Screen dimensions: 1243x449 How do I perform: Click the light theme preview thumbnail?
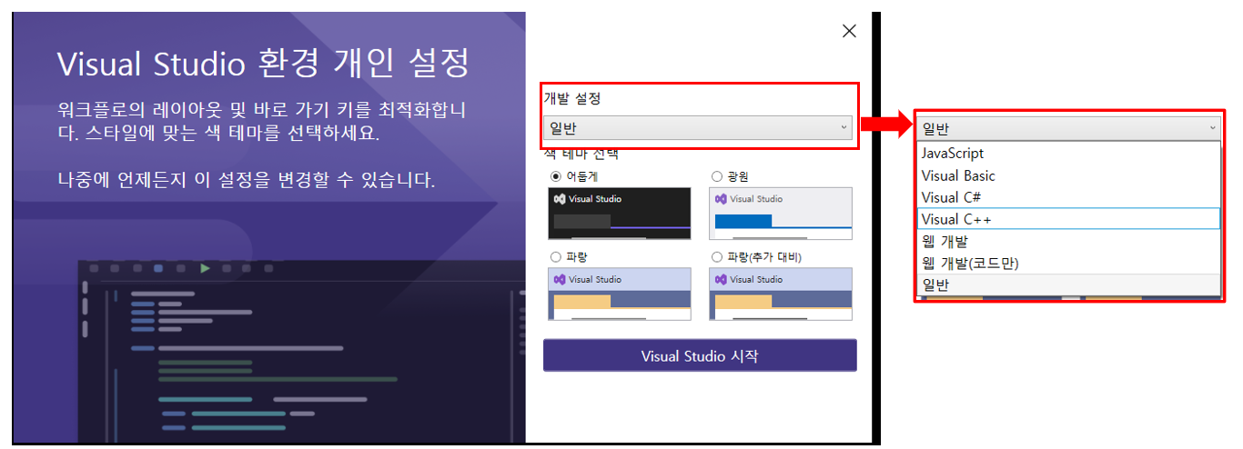tap(781, 214)
